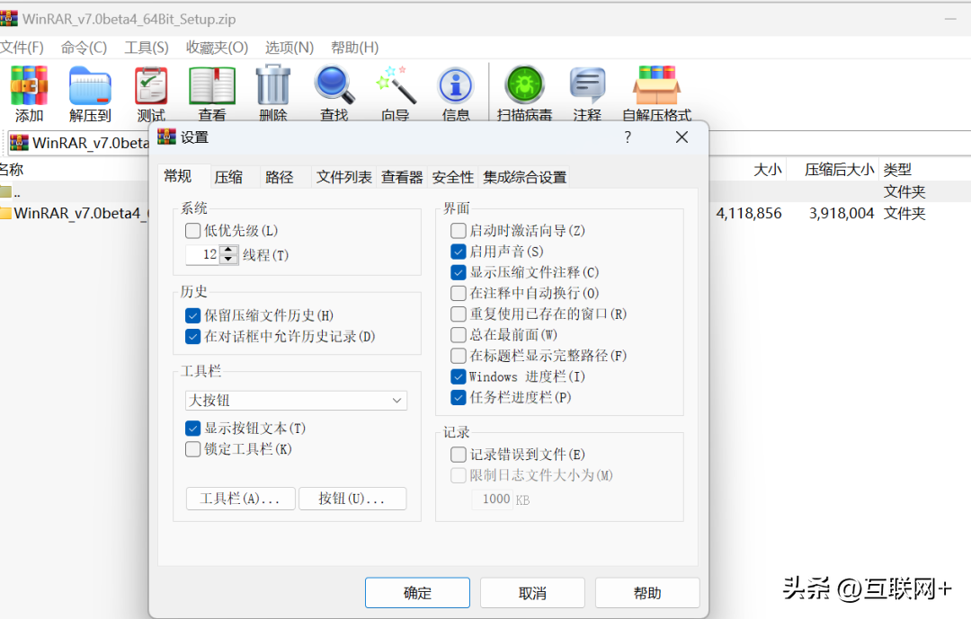Uncheck 保留压缩文件历史(H)
The height and width of the screenshot is (619, 971).
coord(192,315)
